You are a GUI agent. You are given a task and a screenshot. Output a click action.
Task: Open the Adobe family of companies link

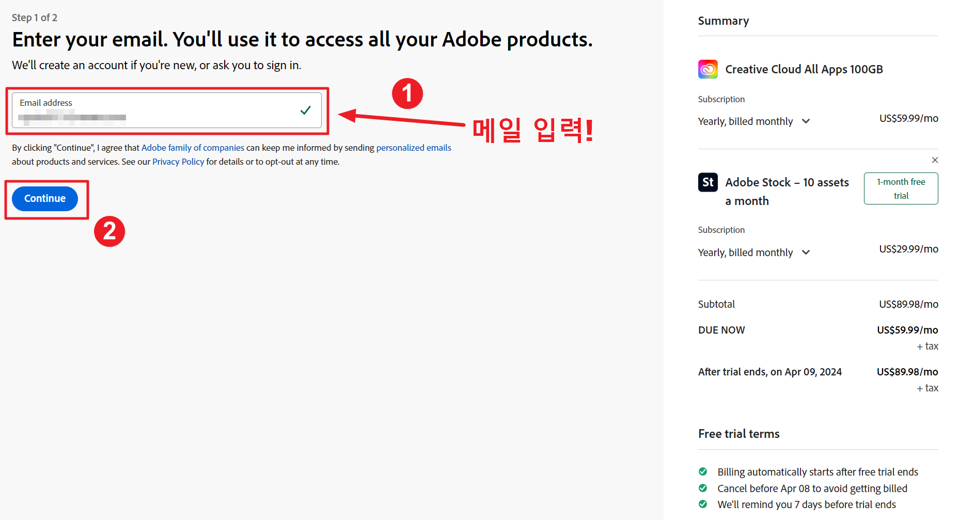point(193,148)
